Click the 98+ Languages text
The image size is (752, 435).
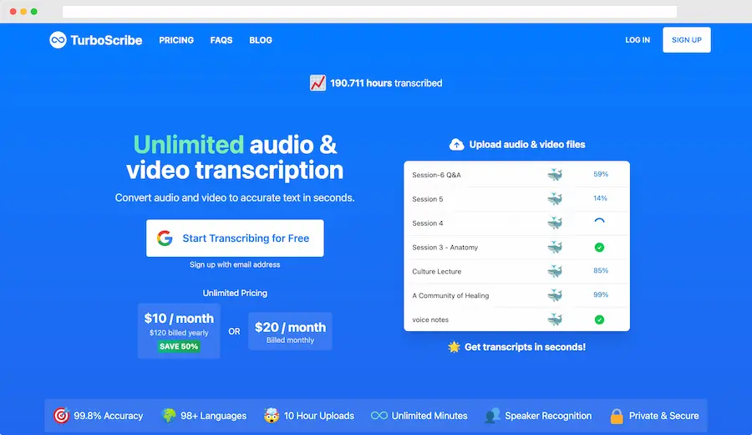[x=213, y=417]
